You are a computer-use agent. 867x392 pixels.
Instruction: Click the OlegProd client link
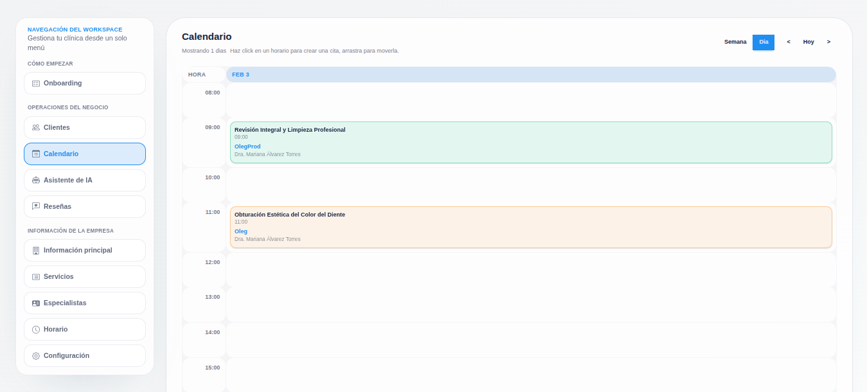(247, 147)
